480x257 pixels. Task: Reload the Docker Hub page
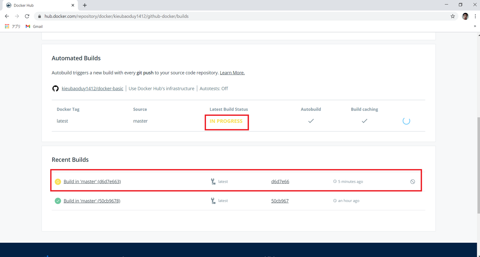coord(27,16)
